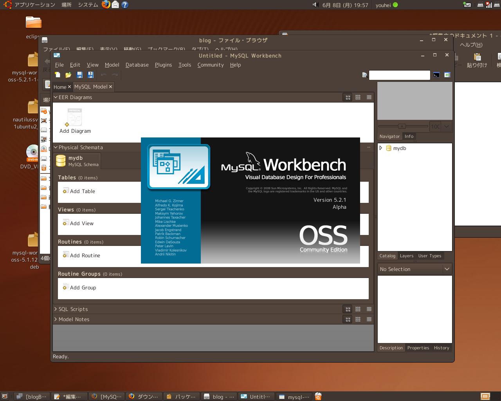Switch EER Diagrams to small icon view

[x=358, y=98]
